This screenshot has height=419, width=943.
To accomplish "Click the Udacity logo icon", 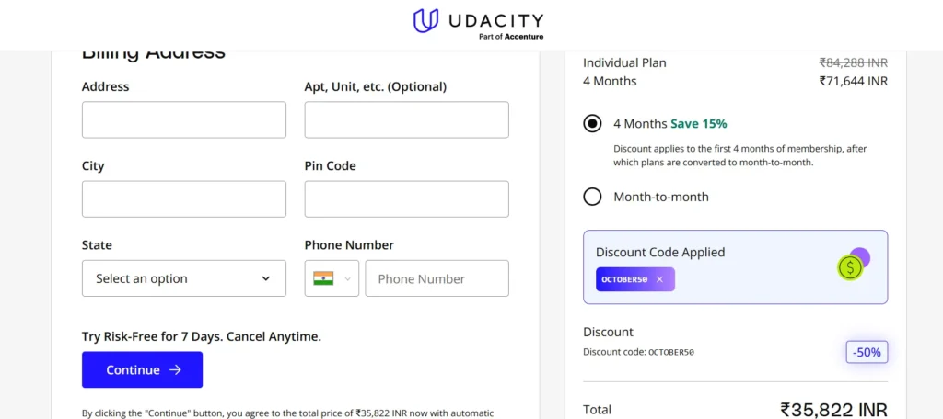I will pyautogui.click(x=425, y=20).
